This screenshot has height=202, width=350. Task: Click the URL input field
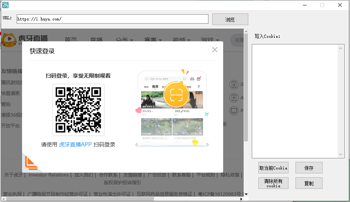[x=112, y=19]
